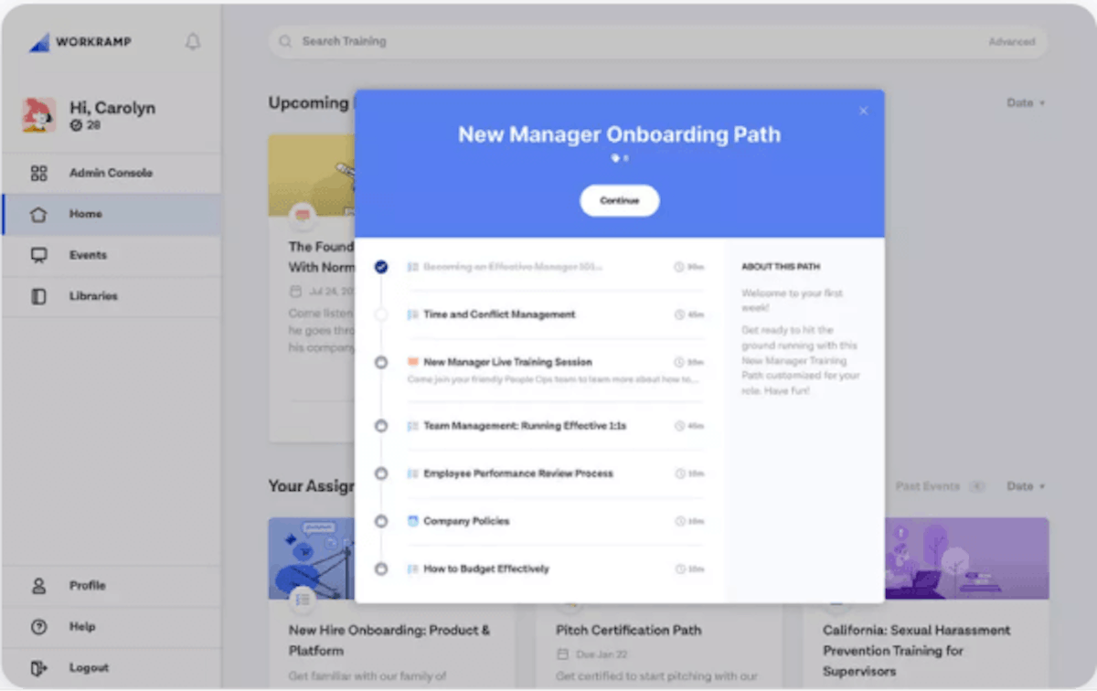Click the clock icon for Time and Conflict Management
The width and height of the screenshot is (1097, 691).
coord(679,314)
